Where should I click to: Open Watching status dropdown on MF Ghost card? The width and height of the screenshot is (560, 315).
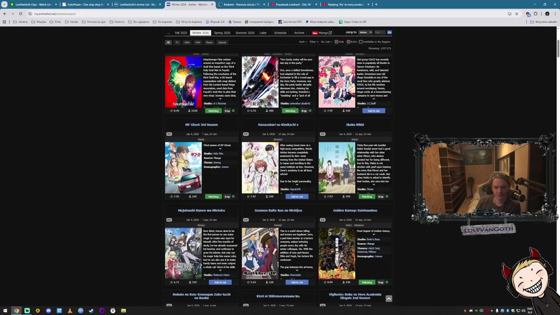coord(213,196)
